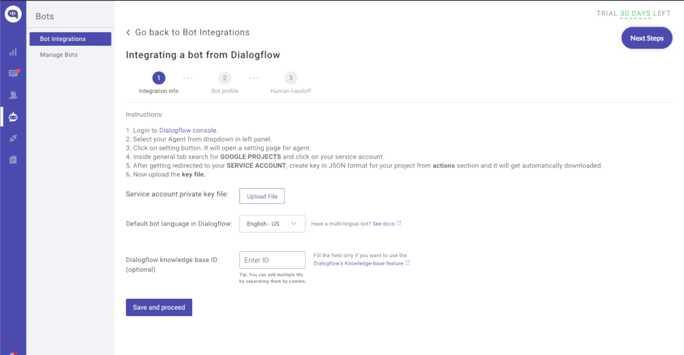Open the dashboard analytics bar chart icon
The height and width of the screenshot is (355, 684).
pos(13,53)
